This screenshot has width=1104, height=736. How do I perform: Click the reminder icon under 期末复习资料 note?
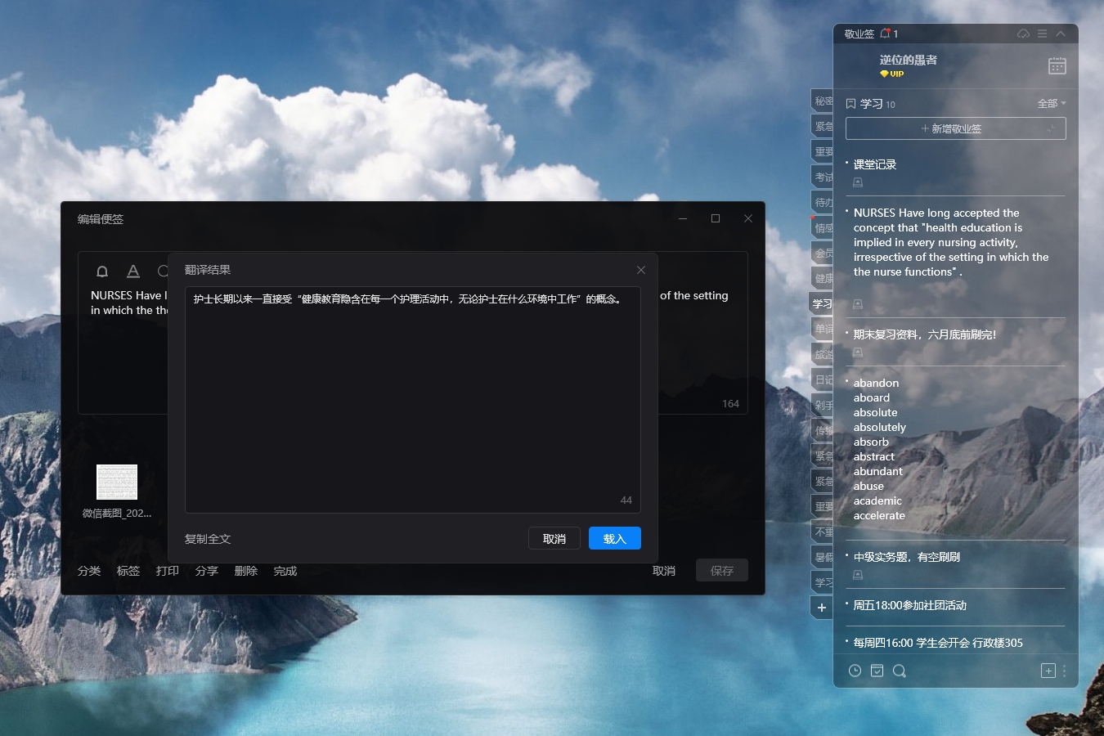click(x=858, y=352)
